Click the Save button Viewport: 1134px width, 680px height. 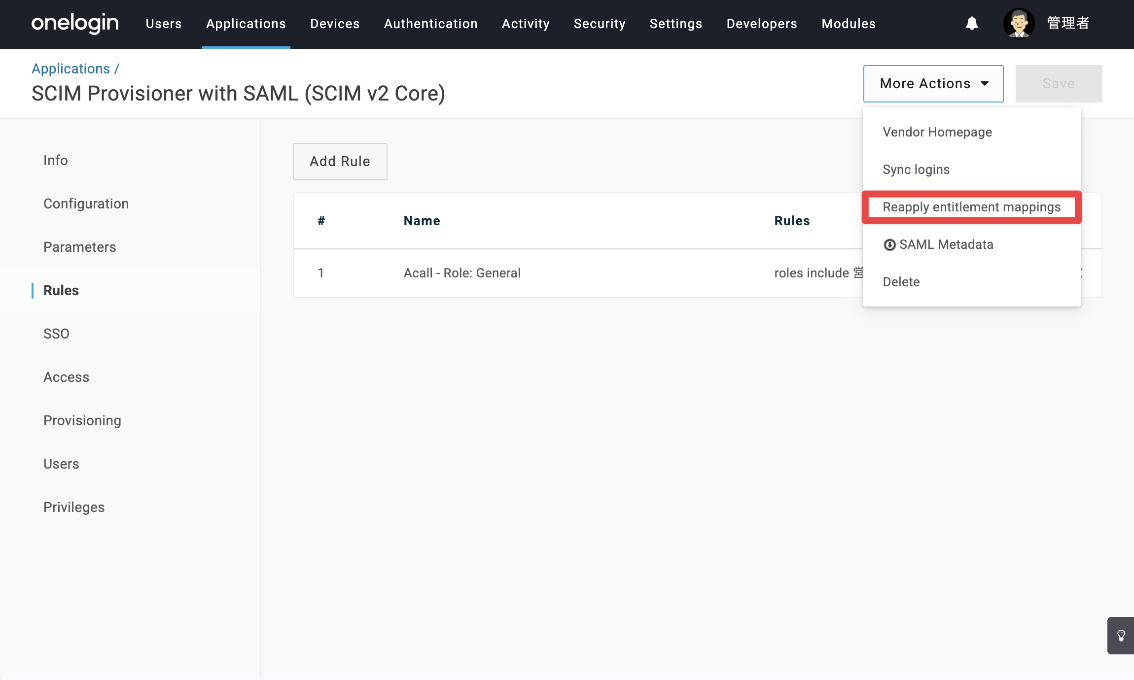click(x=1059, y=84)
